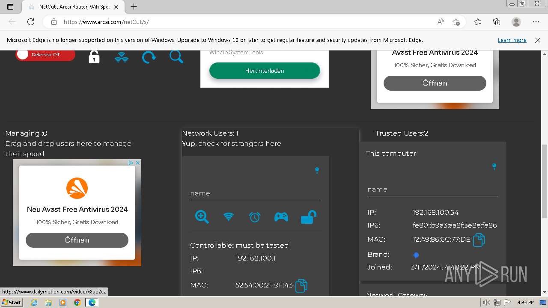Click the game controller icon

coord(281,217)
